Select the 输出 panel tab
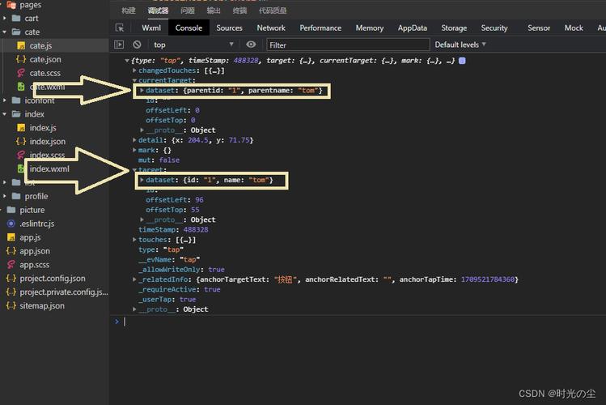 (x=214, y=11)
